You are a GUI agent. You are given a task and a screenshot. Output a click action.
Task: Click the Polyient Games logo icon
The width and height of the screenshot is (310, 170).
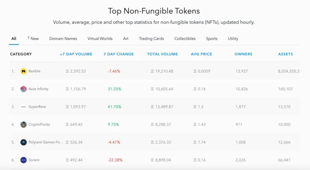[x=24, y=142]
